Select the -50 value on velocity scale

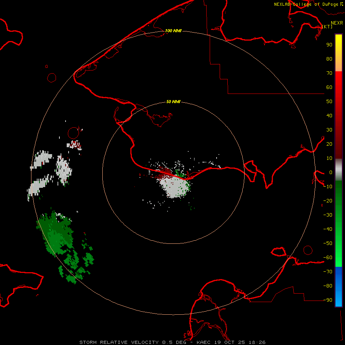(x=328, y=243)
